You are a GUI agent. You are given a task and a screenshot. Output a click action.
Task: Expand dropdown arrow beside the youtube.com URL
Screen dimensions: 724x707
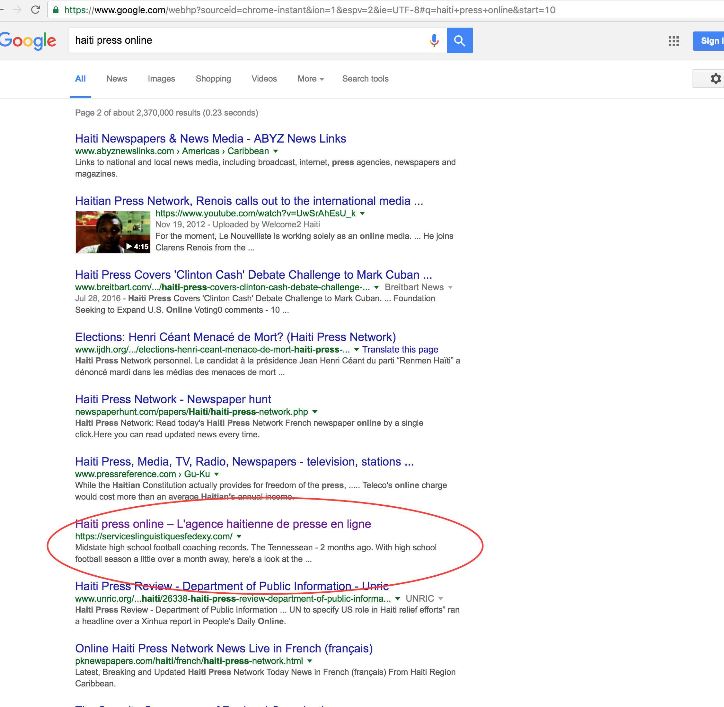[363, 214]
